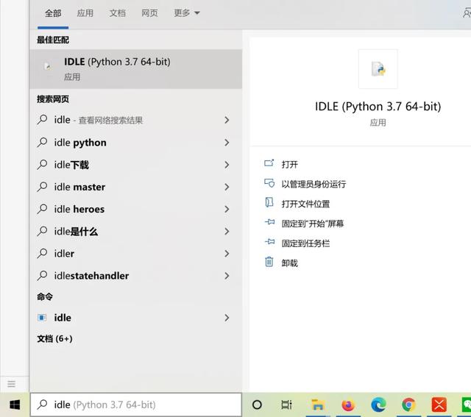Click the magnifier icon in search box
The height and width of the screenshot is (417, 471).
tap(42, 404)
